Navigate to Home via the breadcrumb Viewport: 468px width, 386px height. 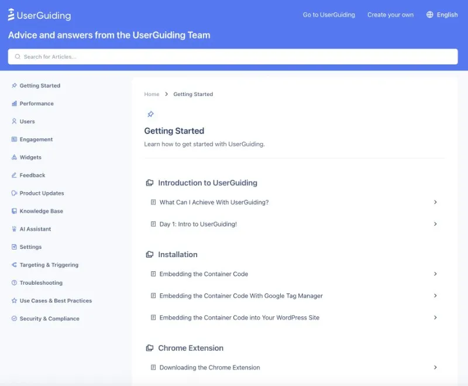(152, 94)
